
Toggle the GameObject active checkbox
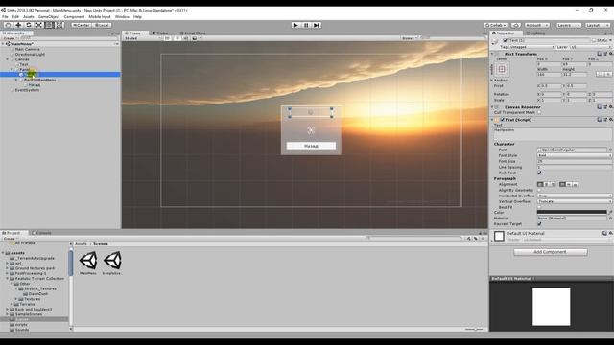(506, 40)
